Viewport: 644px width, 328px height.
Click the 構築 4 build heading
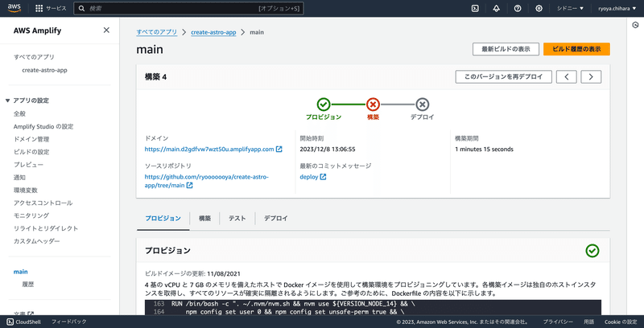155,77
